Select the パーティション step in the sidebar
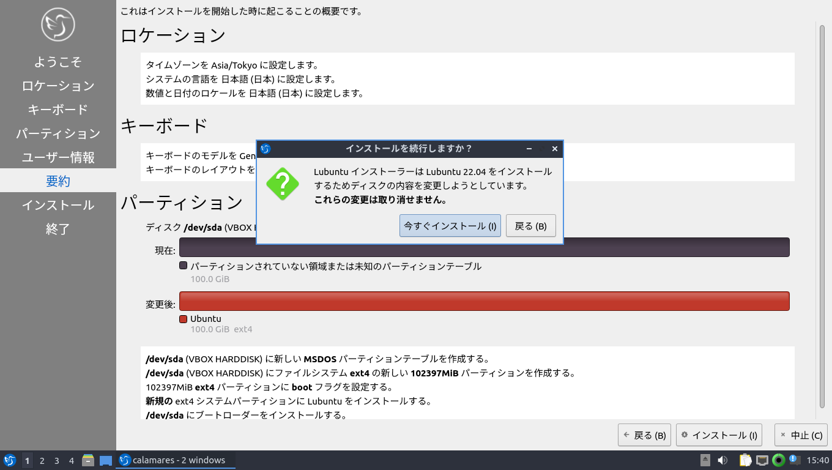Viewport: 832px width, 470px height. (58, 133)
